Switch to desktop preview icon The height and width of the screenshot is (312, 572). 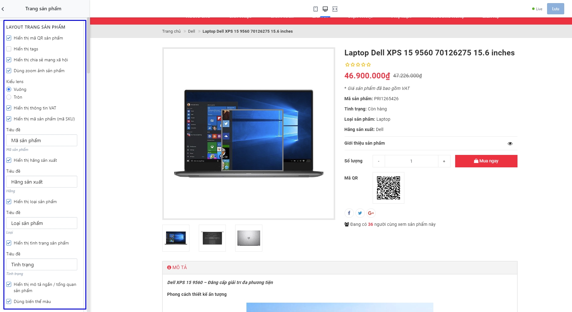[325, 9]
